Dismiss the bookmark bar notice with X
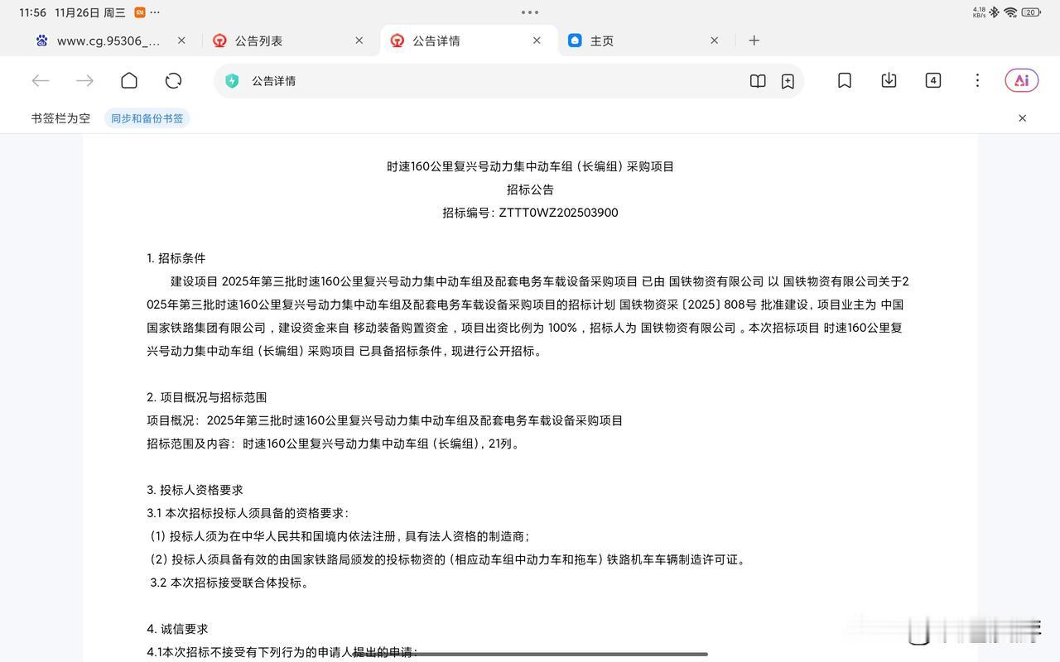 (1022, 118)
